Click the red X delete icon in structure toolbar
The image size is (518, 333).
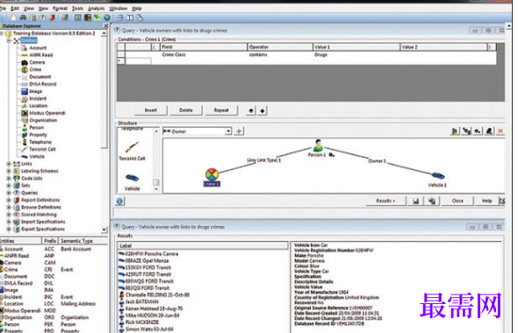pos(500,131)
